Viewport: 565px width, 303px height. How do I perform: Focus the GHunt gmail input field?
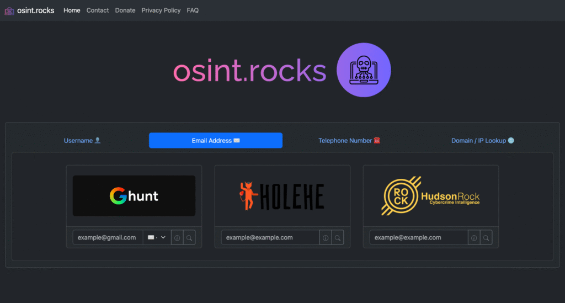pos(108,238)
